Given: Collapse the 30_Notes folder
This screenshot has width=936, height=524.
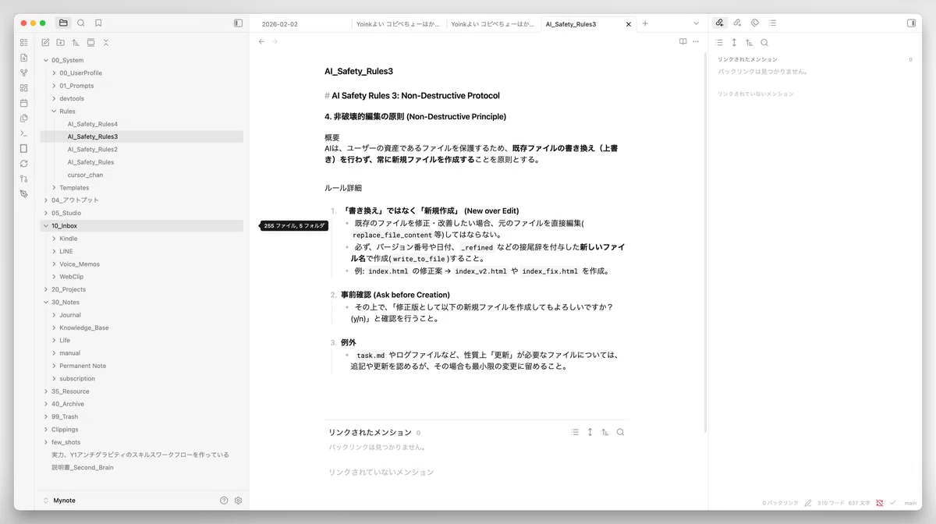Looking at the screenshot, I should (x=46, y=302).
